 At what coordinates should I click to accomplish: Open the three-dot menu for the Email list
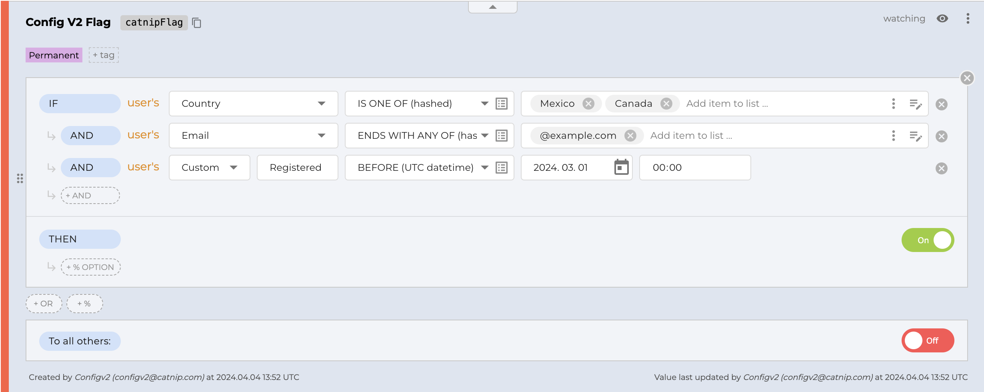coord(893,136)
